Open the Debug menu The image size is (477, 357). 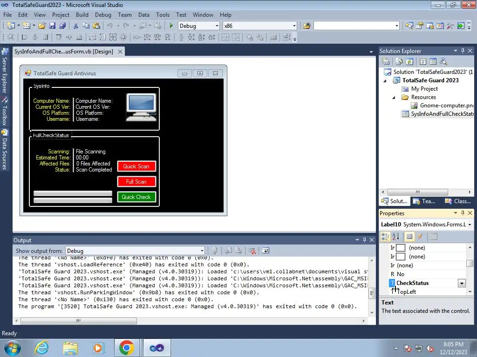[103, 14]
